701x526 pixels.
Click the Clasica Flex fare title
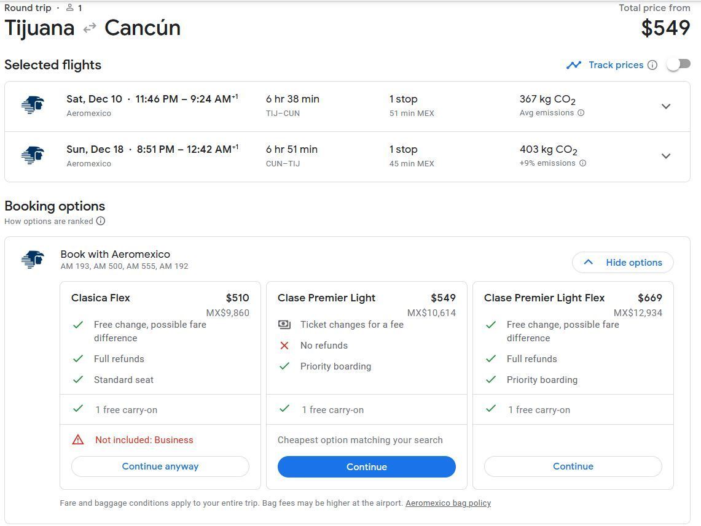point(101,298)
